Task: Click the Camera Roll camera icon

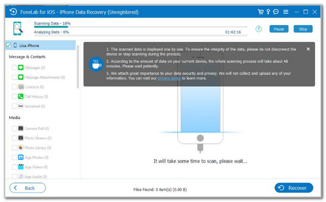Action: 21,128
